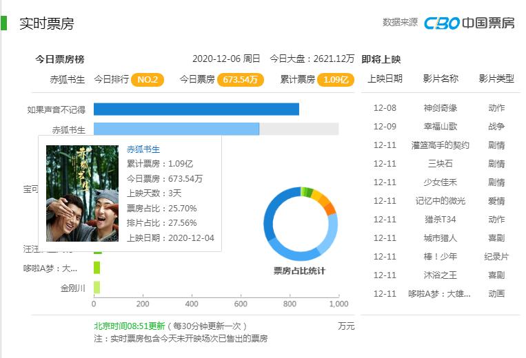Click the 12-08 release date cell
Screen dimensions: 526x358
(x=385, y=108)
